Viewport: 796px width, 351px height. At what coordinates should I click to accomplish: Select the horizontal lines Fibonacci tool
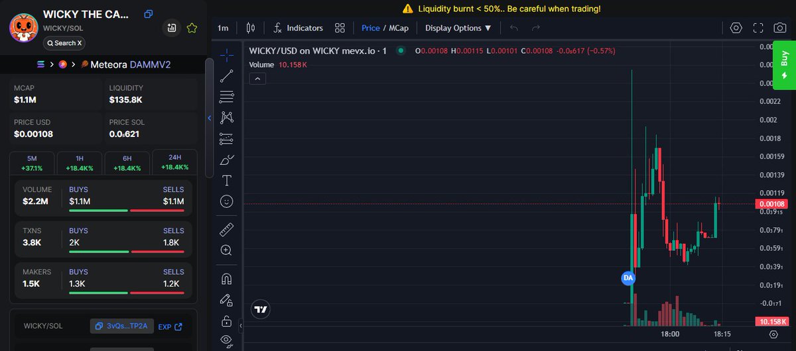[x=226, y=97]
